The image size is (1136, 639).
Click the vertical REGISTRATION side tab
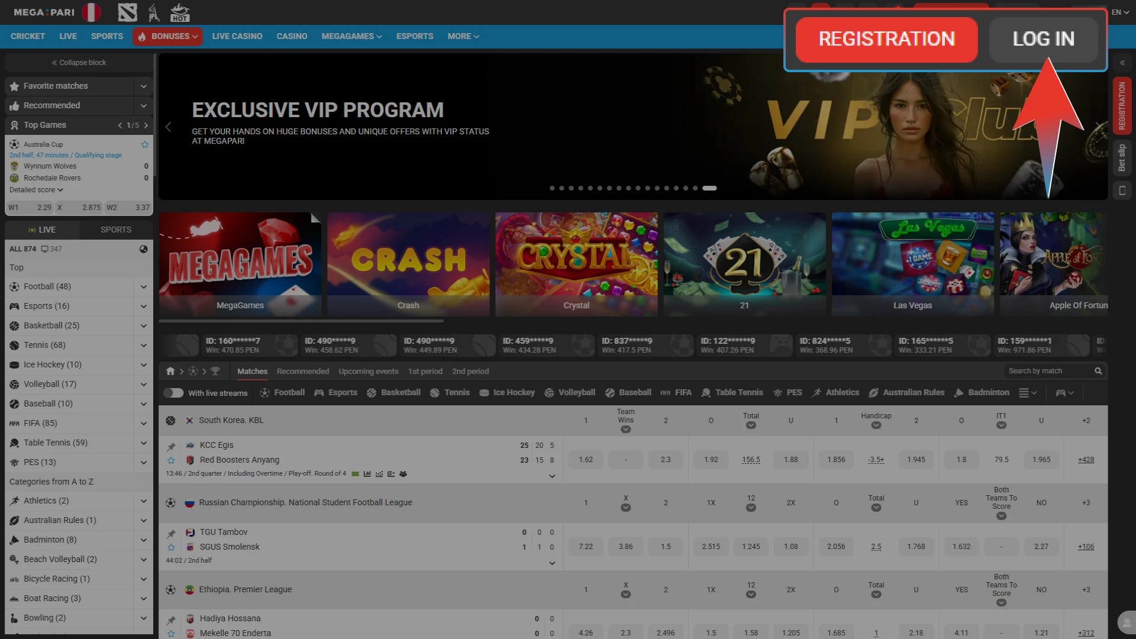point(1122,106)
